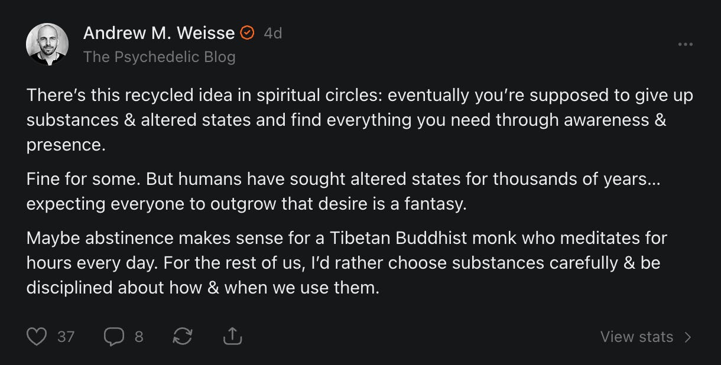Open the three-dot more options menu

coord(686,44)
